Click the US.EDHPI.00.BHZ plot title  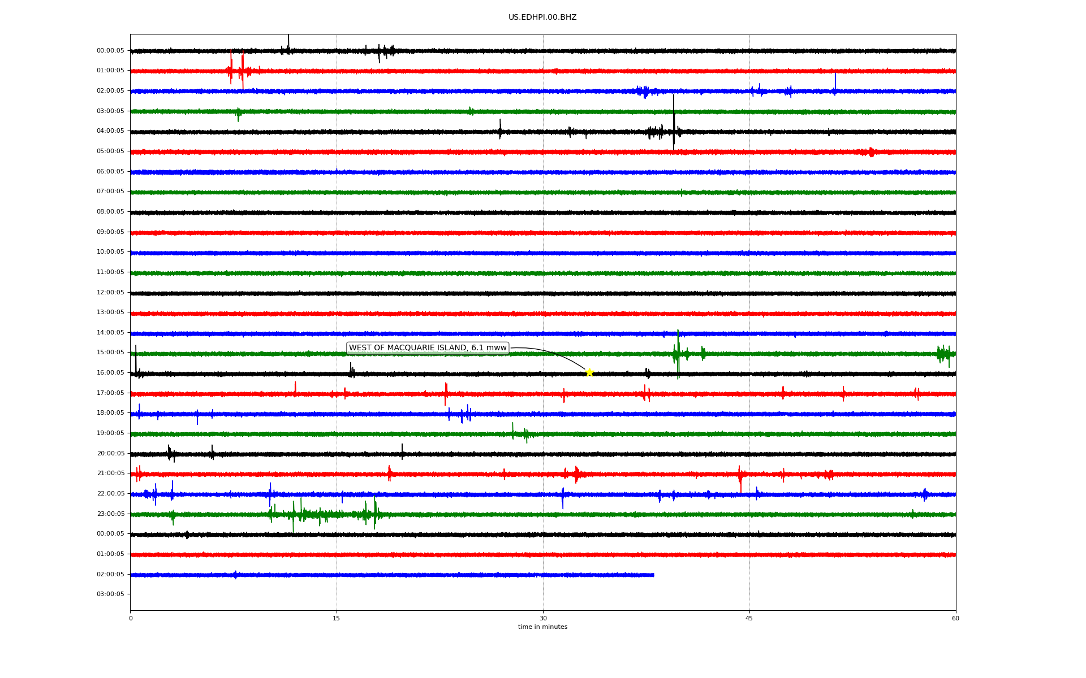(542, 18)
